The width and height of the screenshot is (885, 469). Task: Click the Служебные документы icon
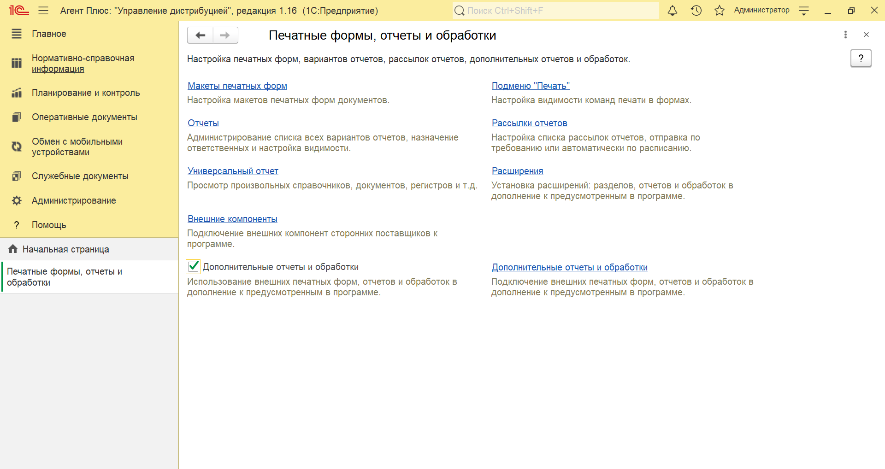pyautogui.click(x=17, y=176)
